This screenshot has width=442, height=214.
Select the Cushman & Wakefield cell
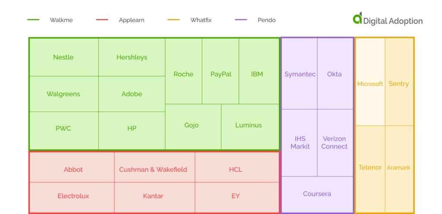pyautogui.click(x=153, y=169)
